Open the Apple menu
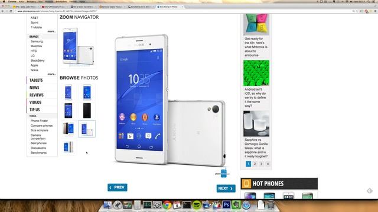Viewport: 378px width, 212px height. coord(4,1)
